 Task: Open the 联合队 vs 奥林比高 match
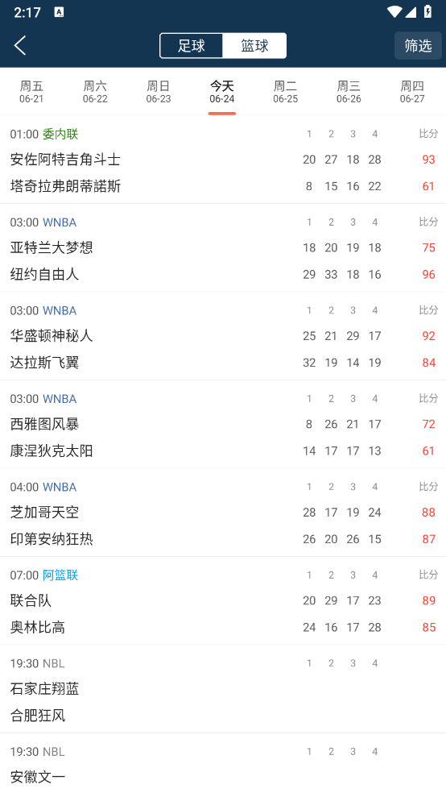coord(223,601)
